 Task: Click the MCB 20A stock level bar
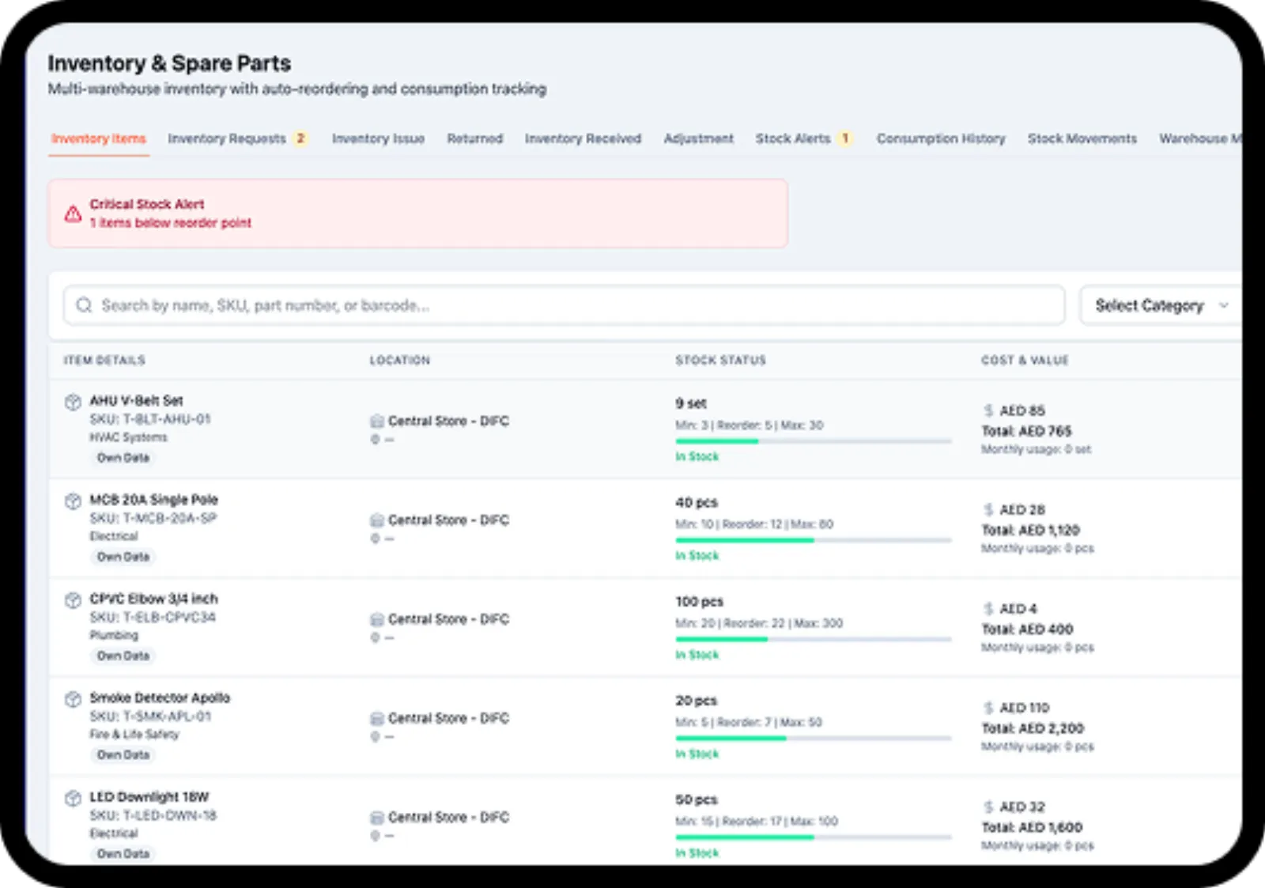point(814,540)
